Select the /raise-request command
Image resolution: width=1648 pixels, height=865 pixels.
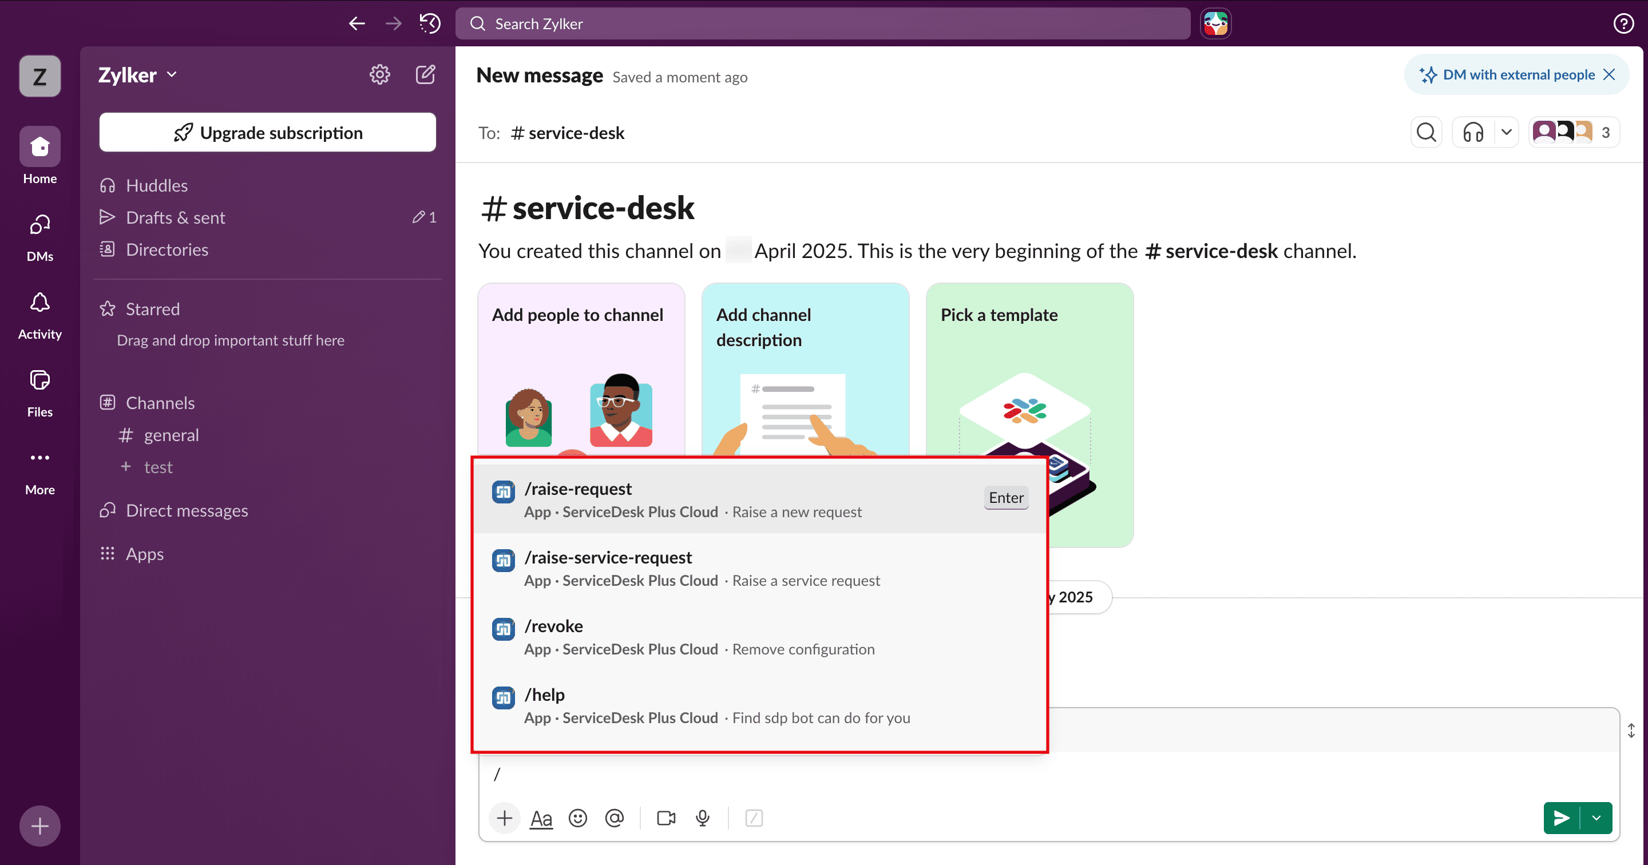[760, 499]
